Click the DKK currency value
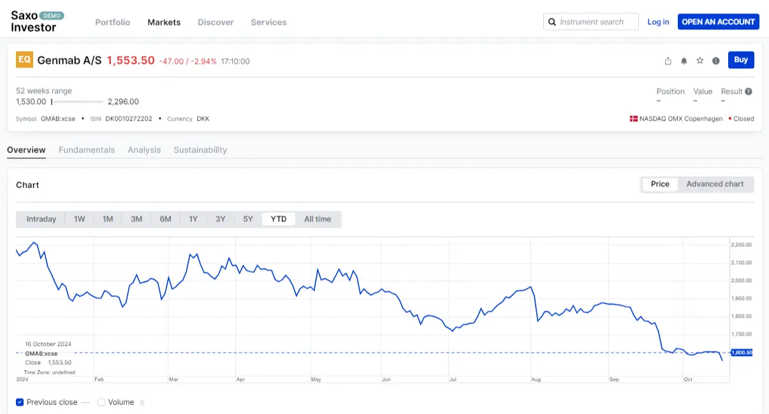Viewport: 769px width, 414px height. click(x=203, y=119)
